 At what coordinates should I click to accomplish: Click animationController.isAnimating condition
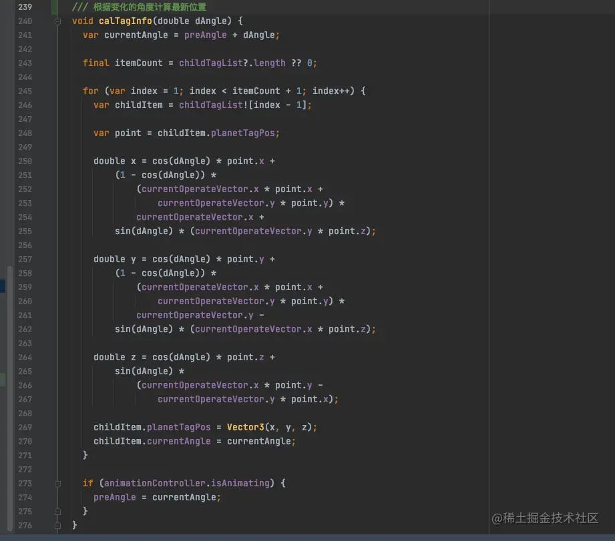(x=187, y=484)
